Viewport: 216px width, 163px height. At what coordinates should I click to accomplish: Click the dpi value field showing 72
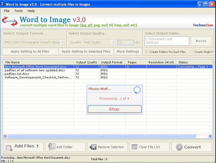pos(126,42)
